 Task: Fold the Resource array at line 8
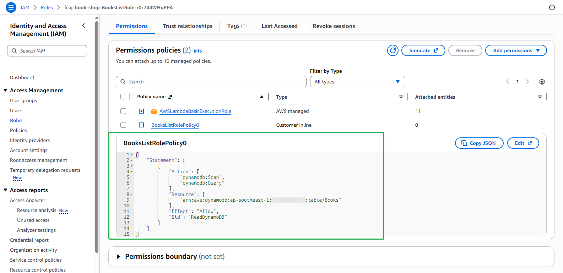pos(132,195)
